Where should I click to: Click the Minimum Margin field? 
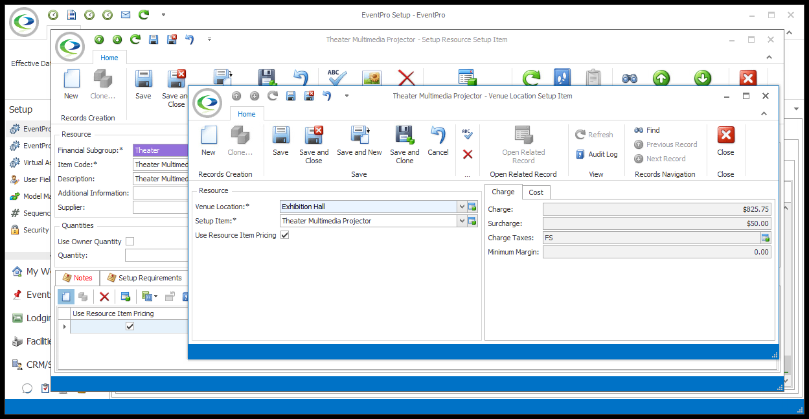[657, 252]
